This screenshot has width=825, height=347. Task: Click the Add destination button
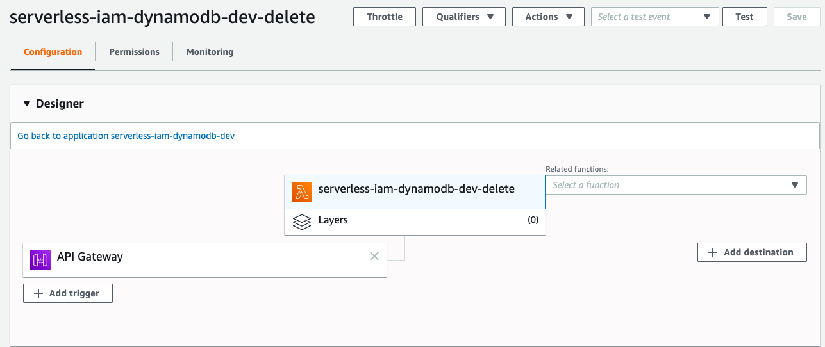(x=752, y=252)
